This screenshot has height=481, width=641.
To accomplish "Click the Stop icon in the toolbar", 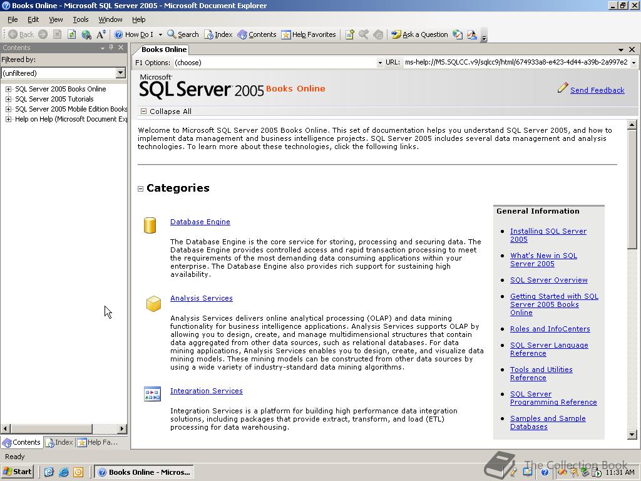I will point(57,35).
